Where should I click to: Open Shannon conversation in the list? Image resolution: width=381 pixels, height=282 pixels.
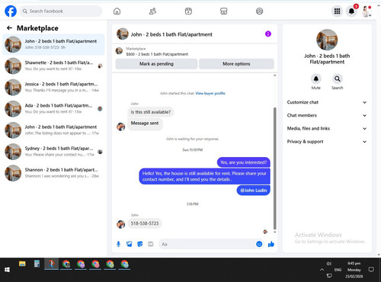[x=53, y=173]
